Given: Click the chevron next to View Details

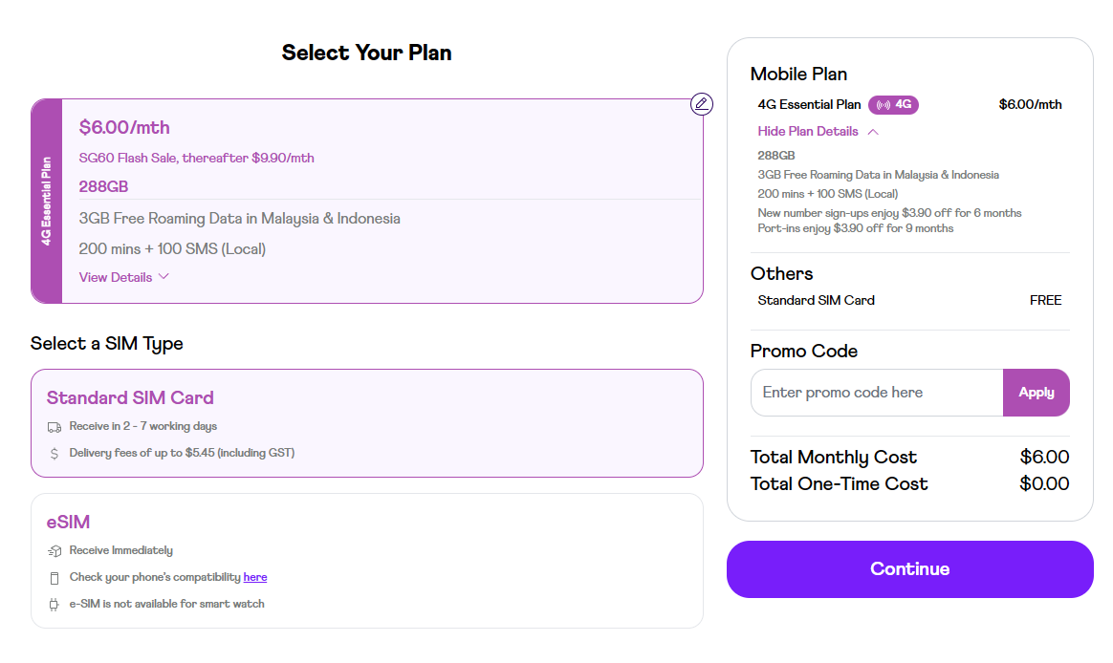Looking at the screenshot, I should [164, 276].
